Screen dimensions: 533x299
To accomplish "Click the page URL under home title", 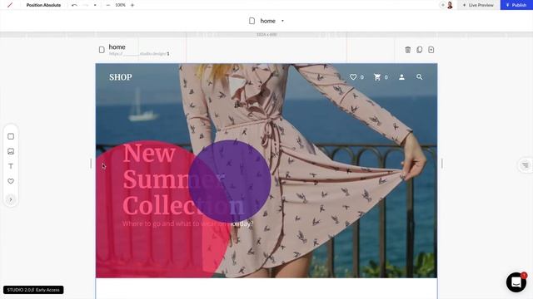I will pos(139,53).
